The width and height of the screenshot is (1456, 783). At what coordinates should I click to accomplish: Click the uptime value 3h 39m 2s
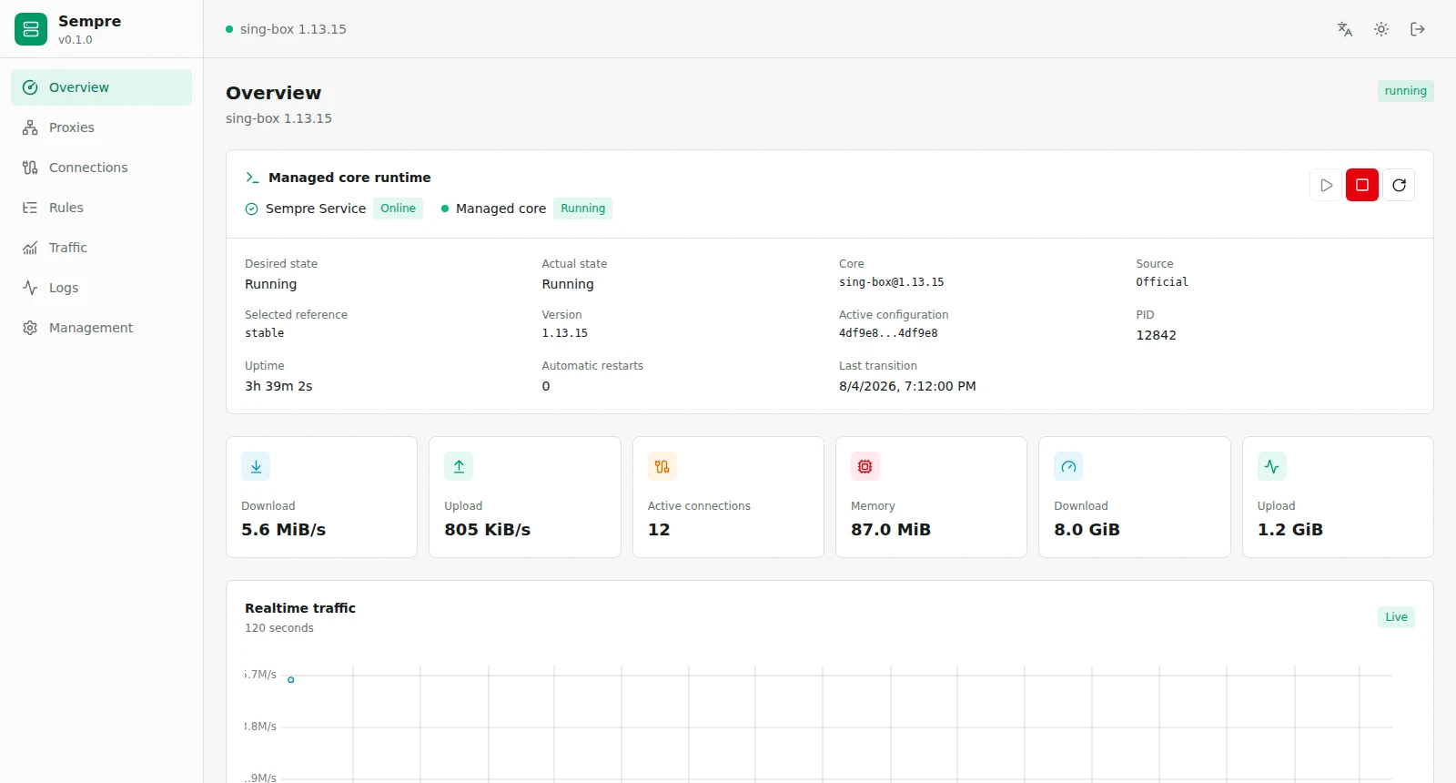278,386
